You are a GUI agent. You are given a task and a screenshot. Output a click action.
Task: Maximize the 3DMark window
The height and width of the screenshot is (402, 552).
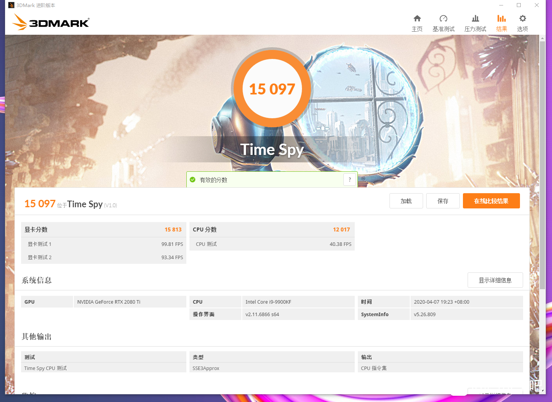coord(519,5)
